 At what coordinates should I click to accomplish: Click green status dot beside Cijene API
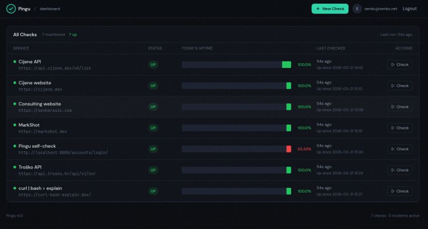tap(15, 62)
